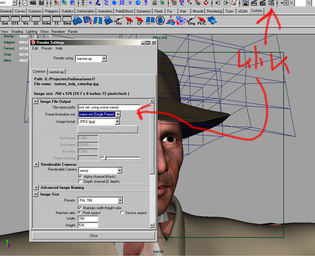Open Panels menu in viewport
315x256 pixels.
tap(73, 31)
